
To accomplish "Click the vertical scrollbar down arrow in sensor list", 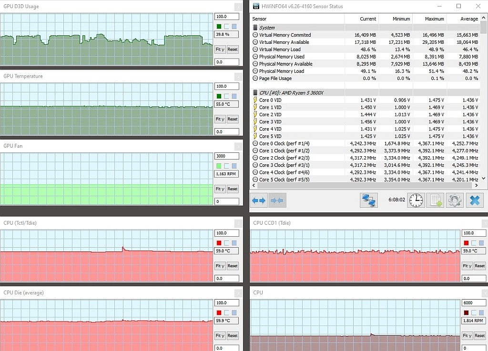I will pyautogui.click(x=483, y=179).
